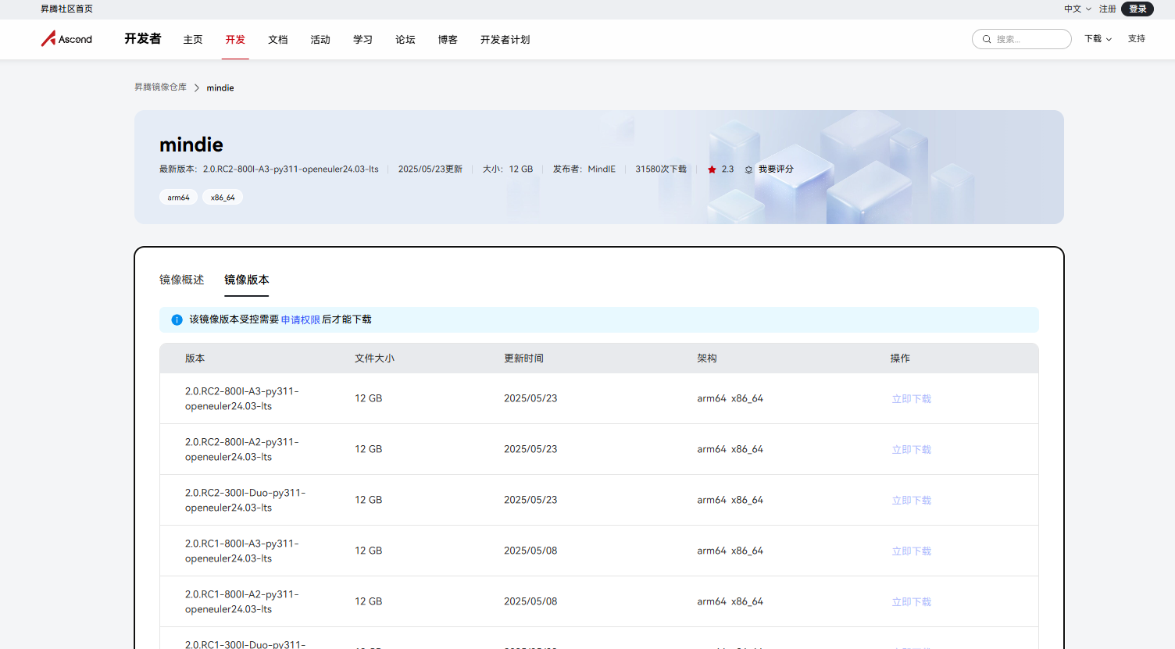Switch to the 镜像版本 tab

246,280
